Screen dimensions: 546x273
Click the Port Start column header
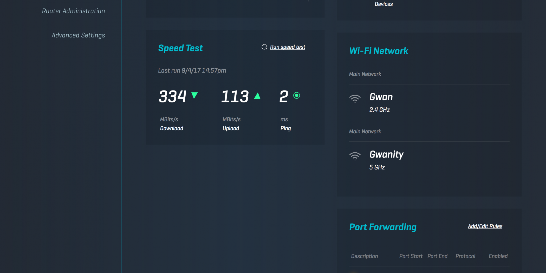[x=411, y=256]
